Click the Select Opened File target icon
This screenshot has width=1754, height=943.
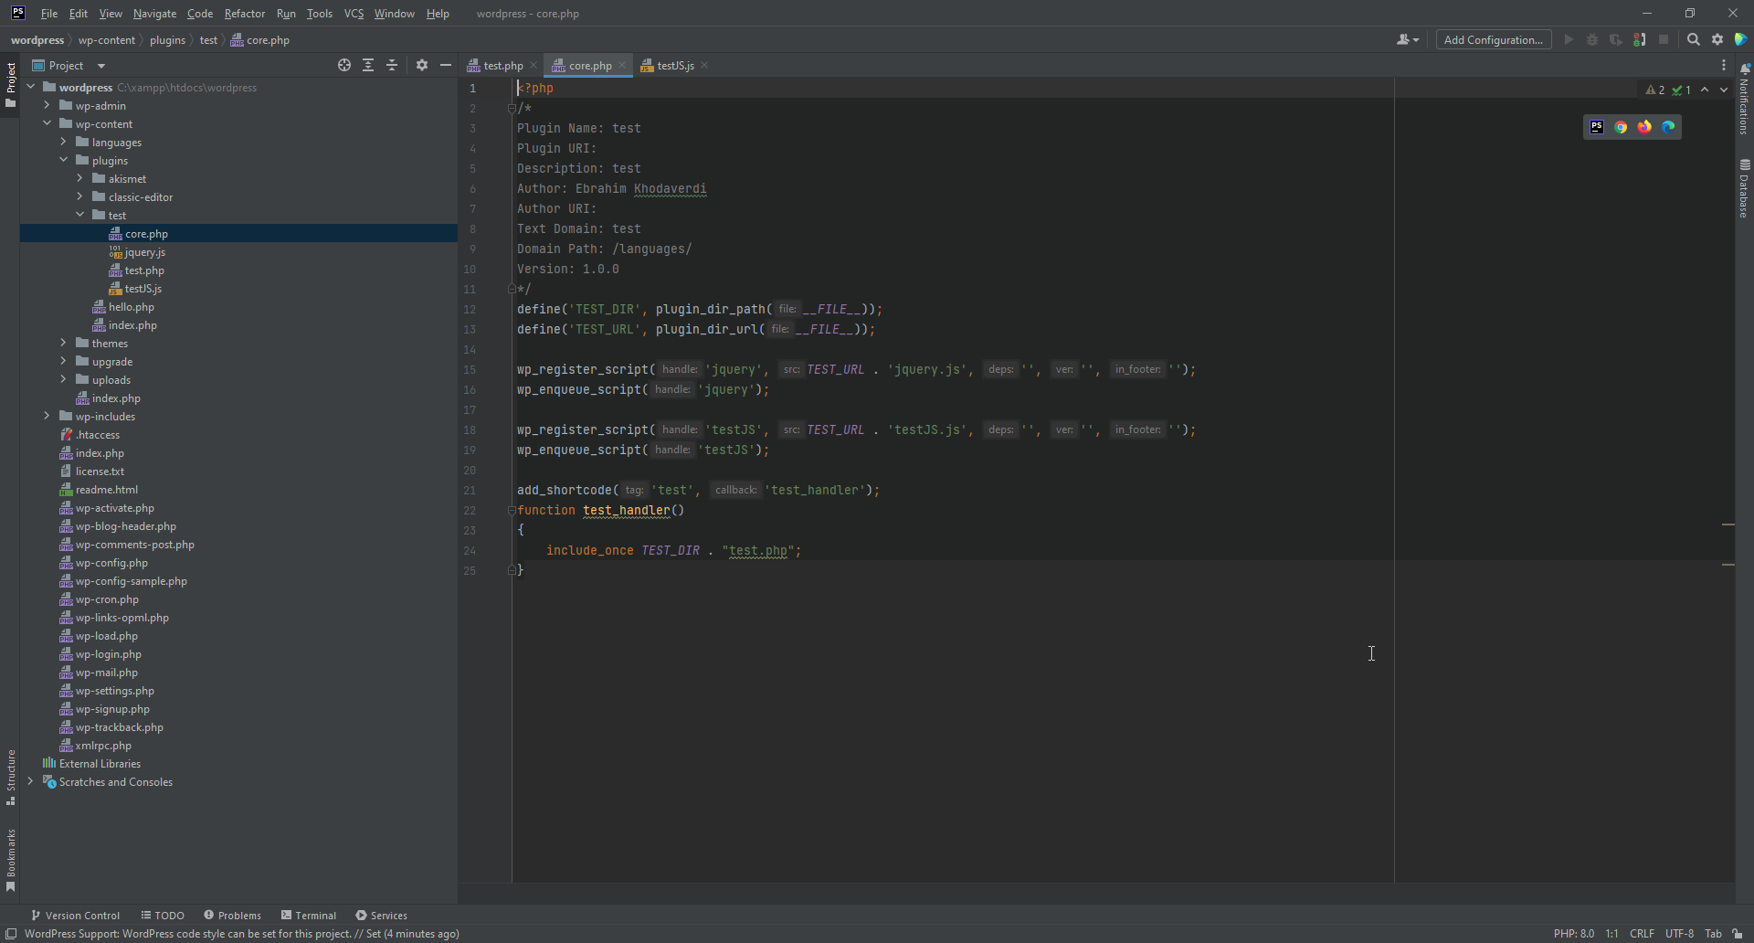click(344, 65)
